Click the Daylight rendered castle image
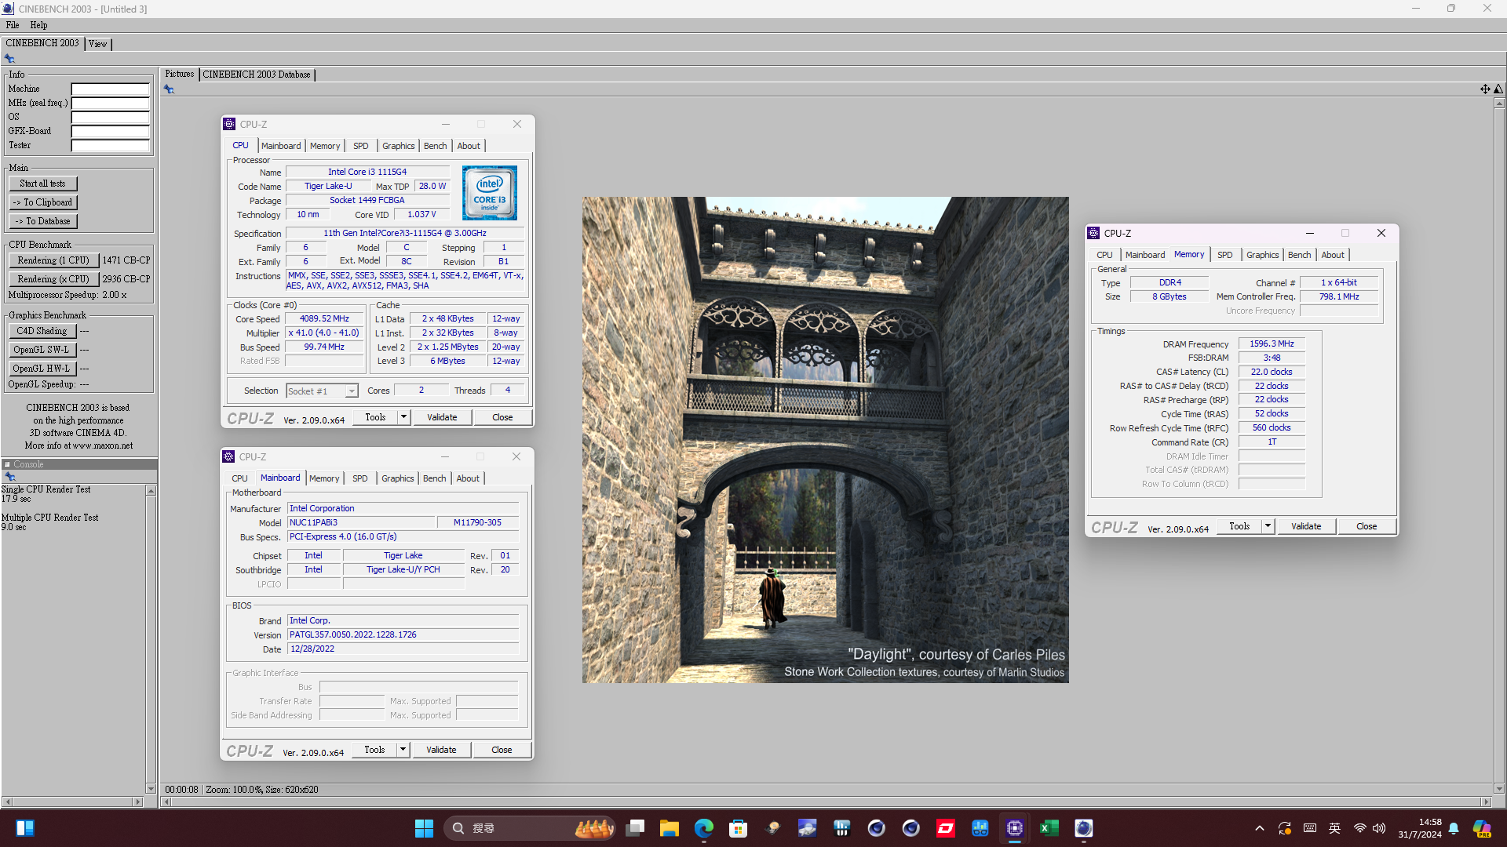1507x847 pixels. (825, 440)
